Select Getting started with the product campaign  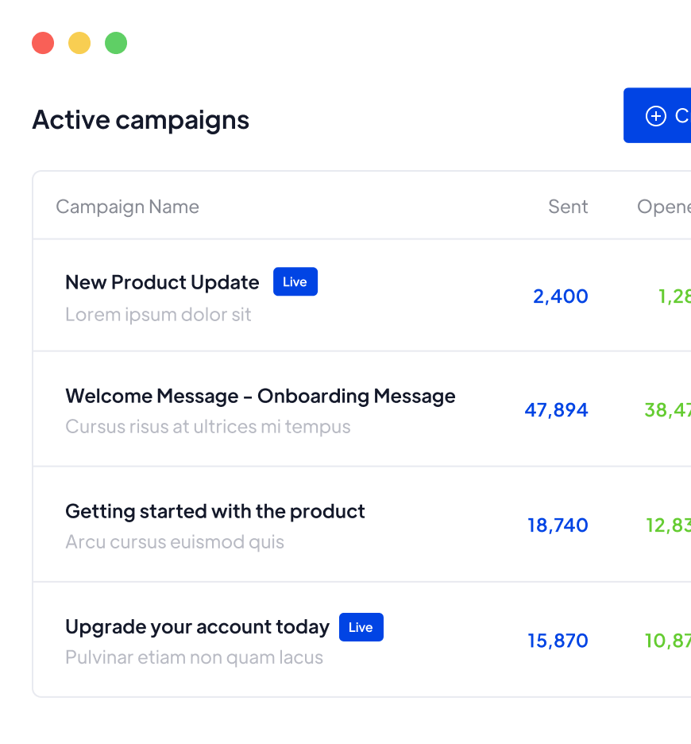coord(214,511)
